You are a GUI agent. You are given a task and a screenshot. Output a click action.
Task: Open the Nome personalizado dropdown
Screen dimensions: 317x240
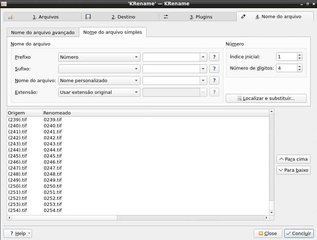click(99, 81)
